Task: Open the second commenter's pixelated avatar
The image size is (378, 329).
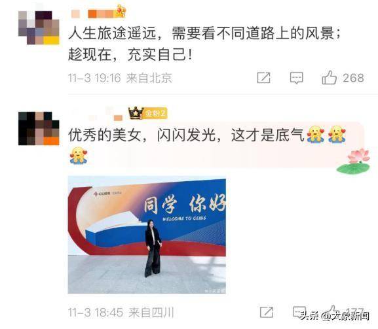Action: click(x=39, y=128)
